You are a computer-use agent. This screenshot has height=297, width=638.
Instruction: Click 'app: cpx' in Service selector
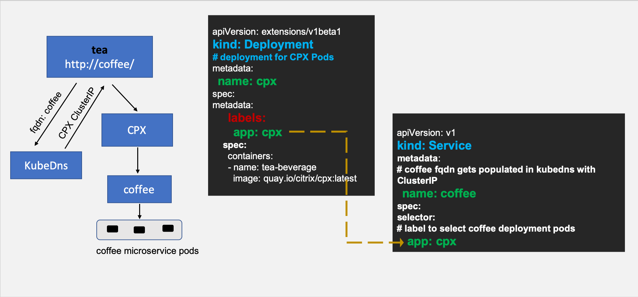click(432, 241)
